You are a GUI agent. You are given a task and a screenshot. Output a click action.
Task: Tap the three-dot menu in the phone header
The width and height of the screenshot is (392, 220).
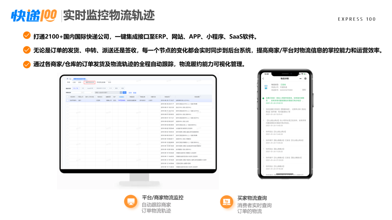(301, 79)
